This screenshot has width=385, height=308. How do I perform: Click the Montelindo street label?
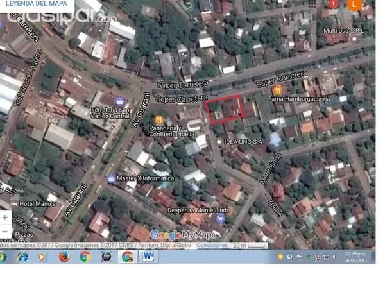270,169
